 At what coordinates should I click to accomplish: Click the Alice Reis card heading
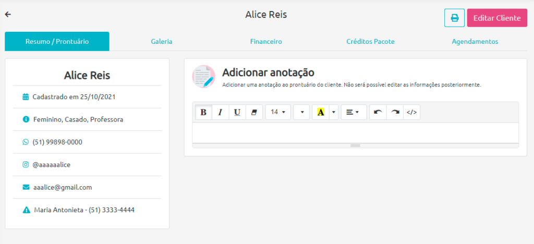point(87,76)
